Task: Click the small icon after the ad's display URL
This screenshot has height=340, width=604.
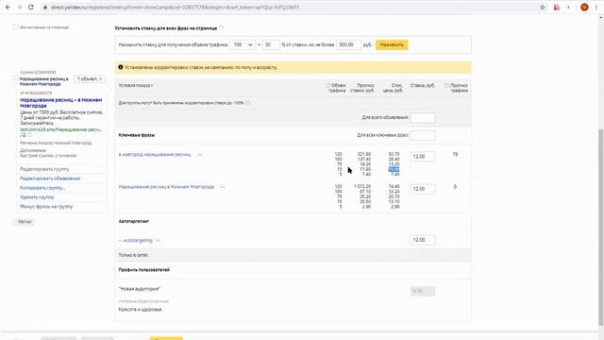Action: click(29, 135)
